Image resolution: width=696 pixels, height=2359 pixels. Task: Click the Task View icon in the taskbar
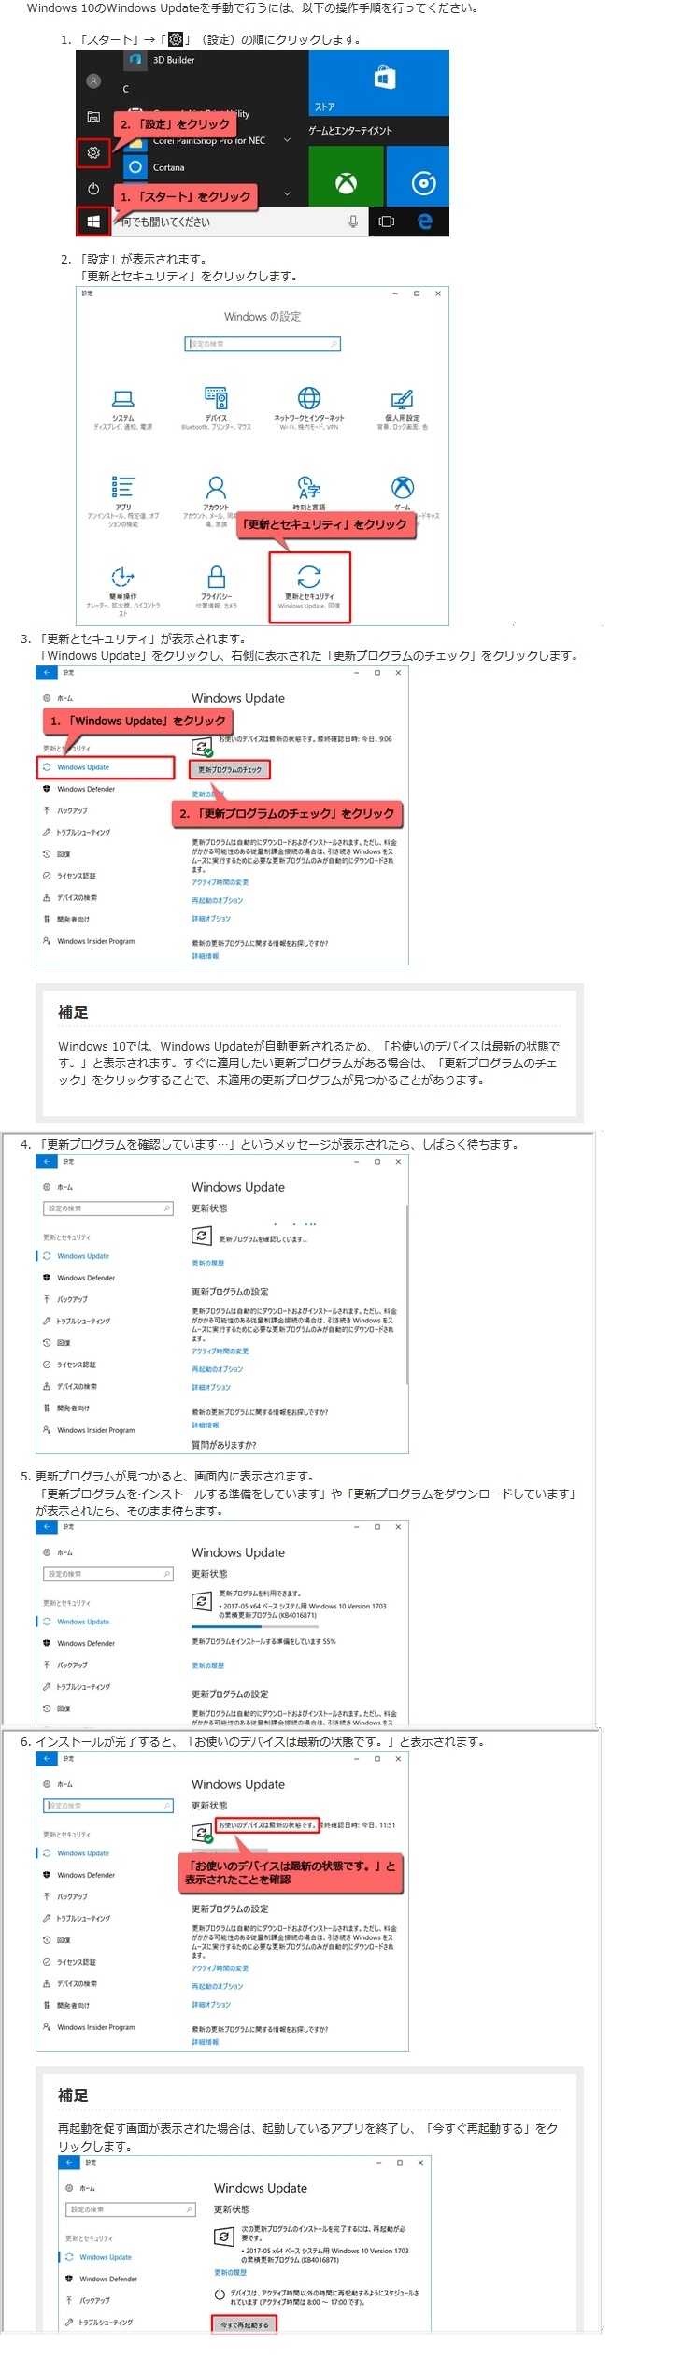(x=386, y=222)
